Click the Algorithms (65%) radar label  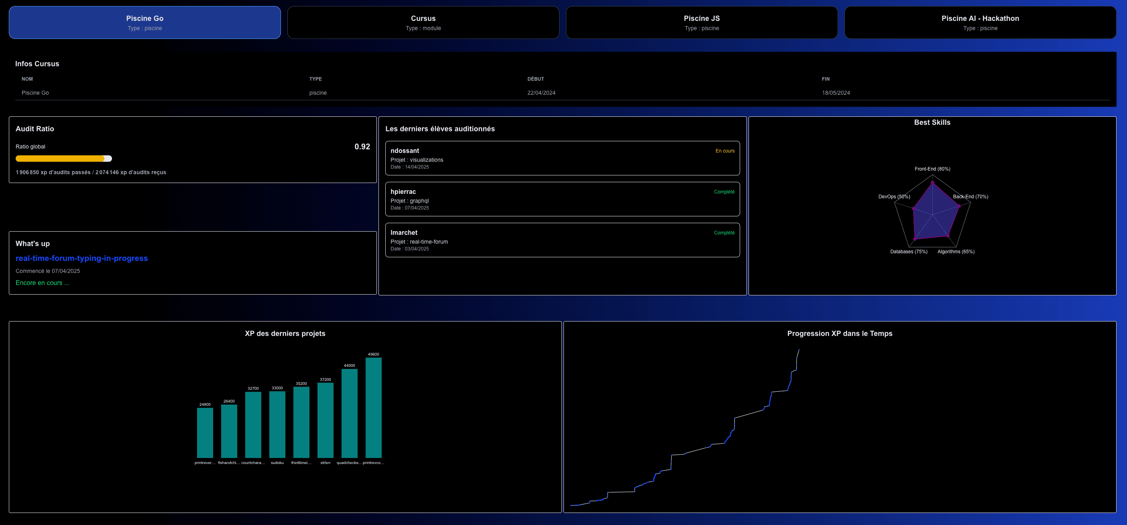956,252
